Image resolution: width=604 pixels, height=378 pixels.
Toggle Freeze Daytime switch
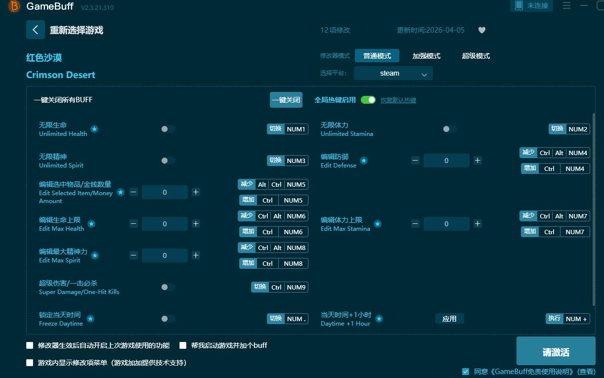pos(168,319)
